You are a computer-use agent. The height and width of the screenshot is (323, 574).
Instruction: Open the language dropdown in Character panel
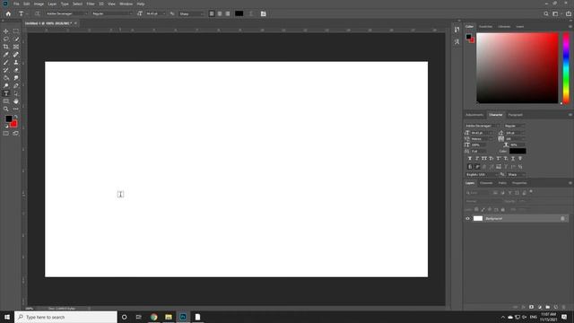482,174
